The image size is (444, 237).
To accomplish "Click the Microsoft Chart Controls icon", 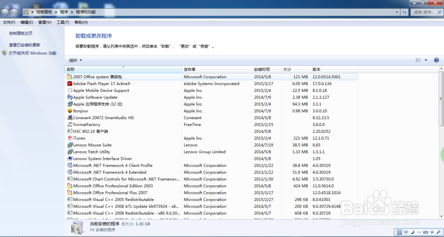I will (70, 179).
